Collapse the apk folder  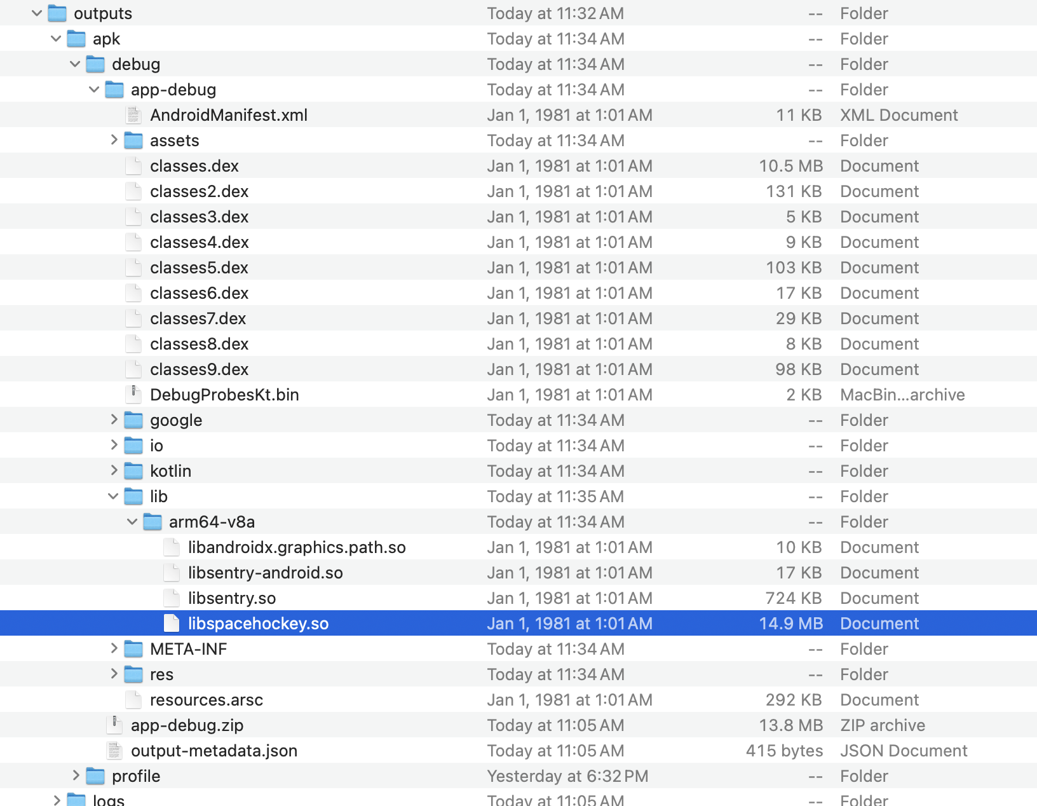click(56, 39)
